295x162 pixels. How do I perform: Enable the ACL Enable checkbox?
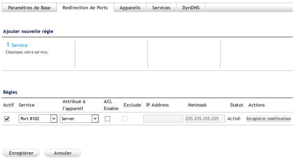tap(108, 119)
